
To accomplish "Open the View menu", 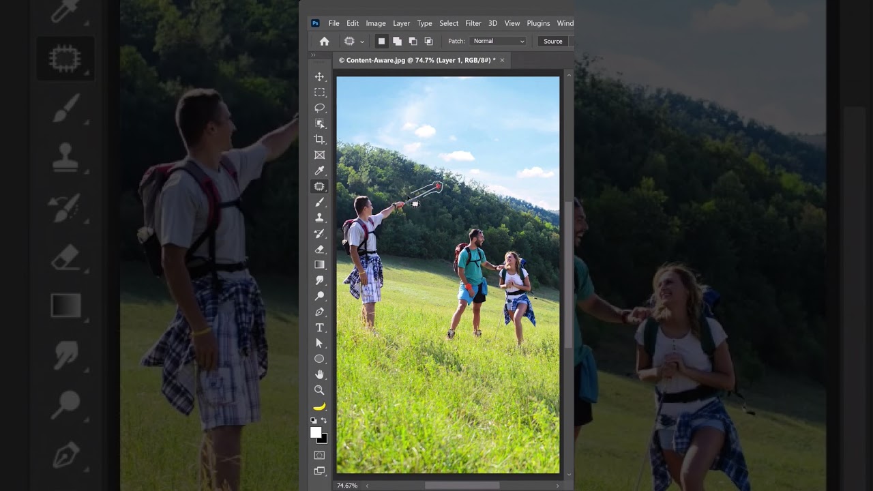I will pyautogui.click(x=512, y=23).
